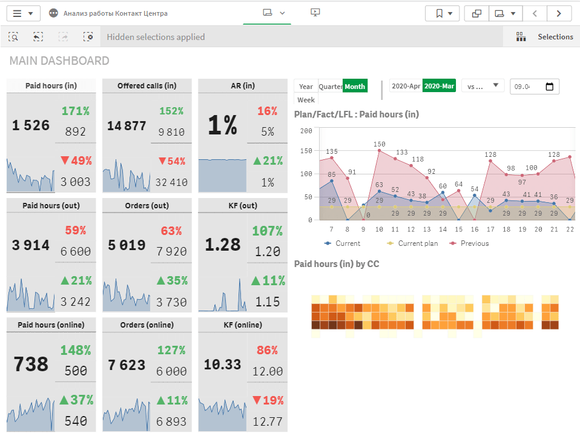This screenshot has width=580, height=436.
Task: Expand the bookmarks dropdown
Action: 442,13
